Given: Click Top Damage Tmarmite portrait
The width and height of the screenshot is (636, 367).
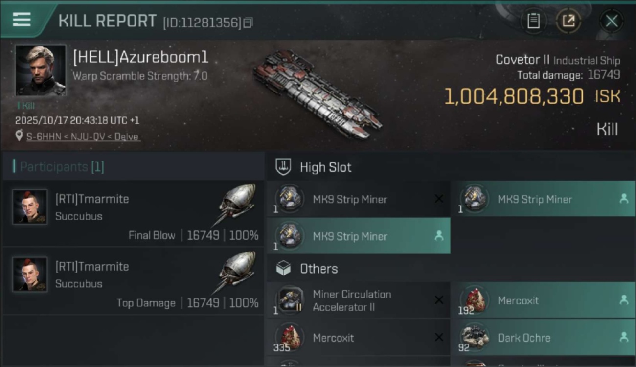Looking at the screenshot, I should point(30,275).
